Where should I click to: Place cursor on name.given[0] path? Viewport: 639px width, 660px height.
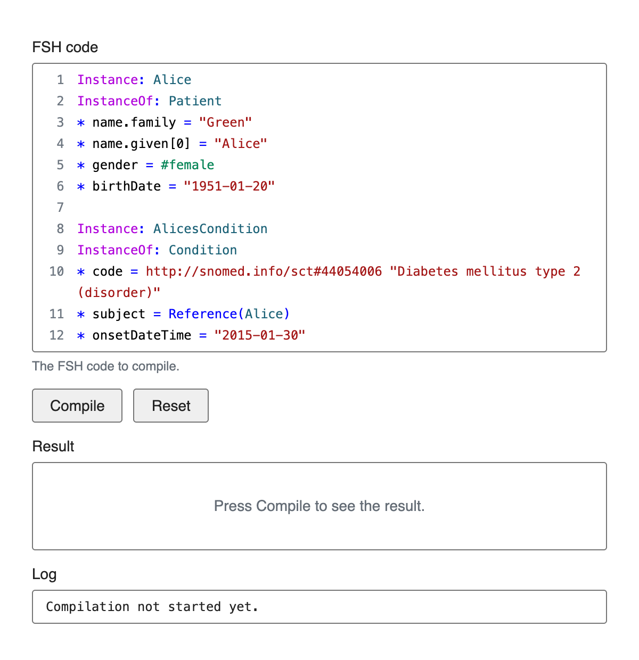click(x=141, y=144)
